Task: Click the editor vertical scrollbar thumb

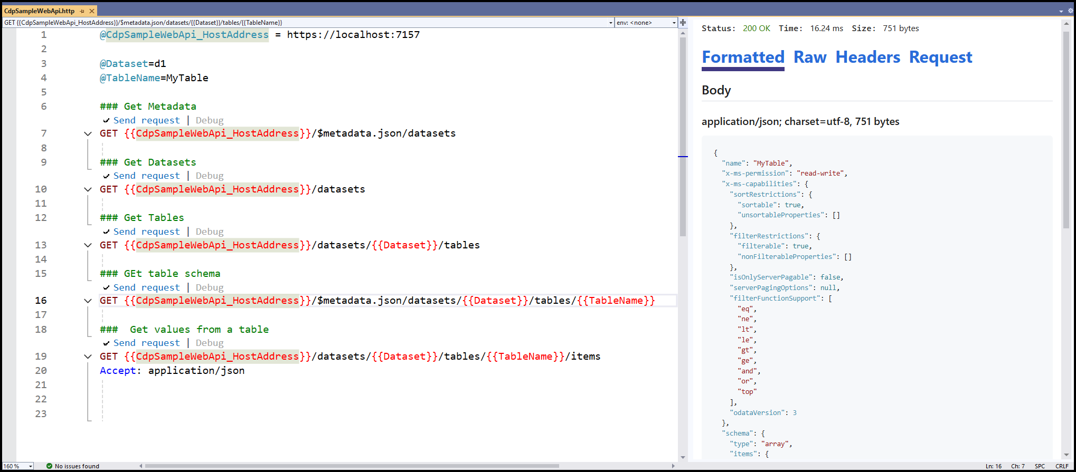Action: coord(683,137)
